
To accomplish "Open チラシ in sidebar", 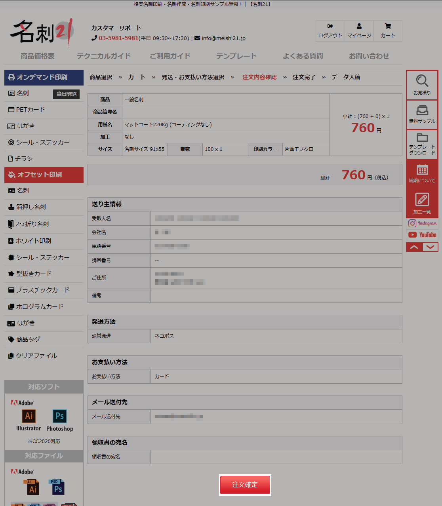I will tap(44, 159).
